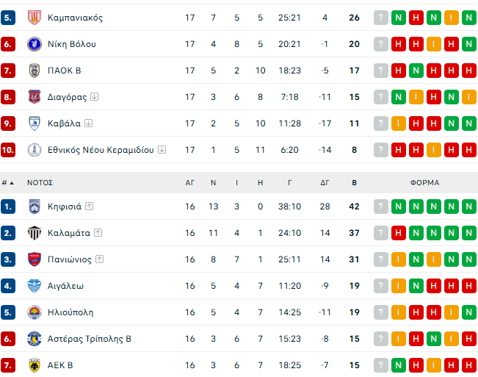Click the Καμπανιακός team crest icon
Image resolution: width=478 pixels, height=377 pixels.
pos(34,18)
